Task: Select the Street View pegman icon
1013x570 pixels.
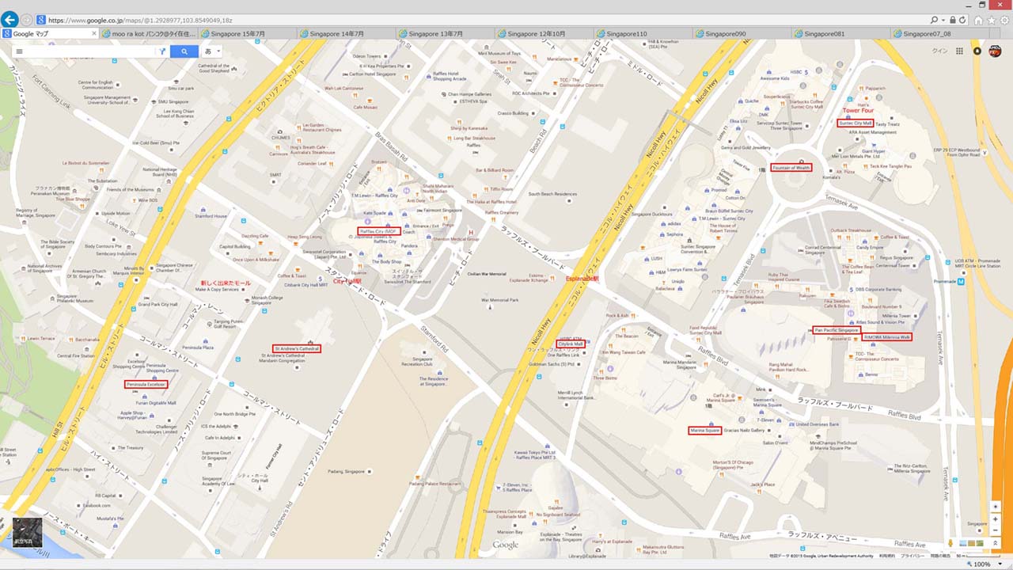Action: coord(950,543)
